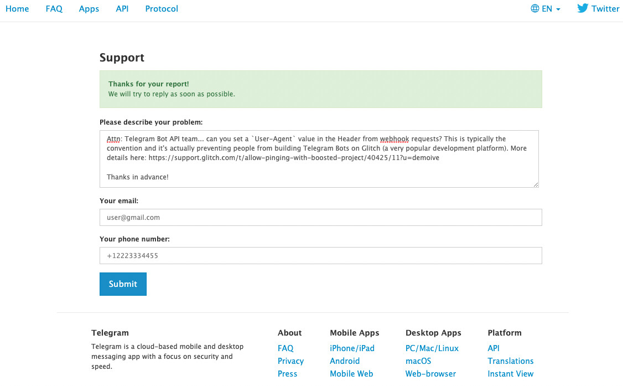Click the phone number input field
The height and width of the screenshot is (386, 623).
coord(321,256)
